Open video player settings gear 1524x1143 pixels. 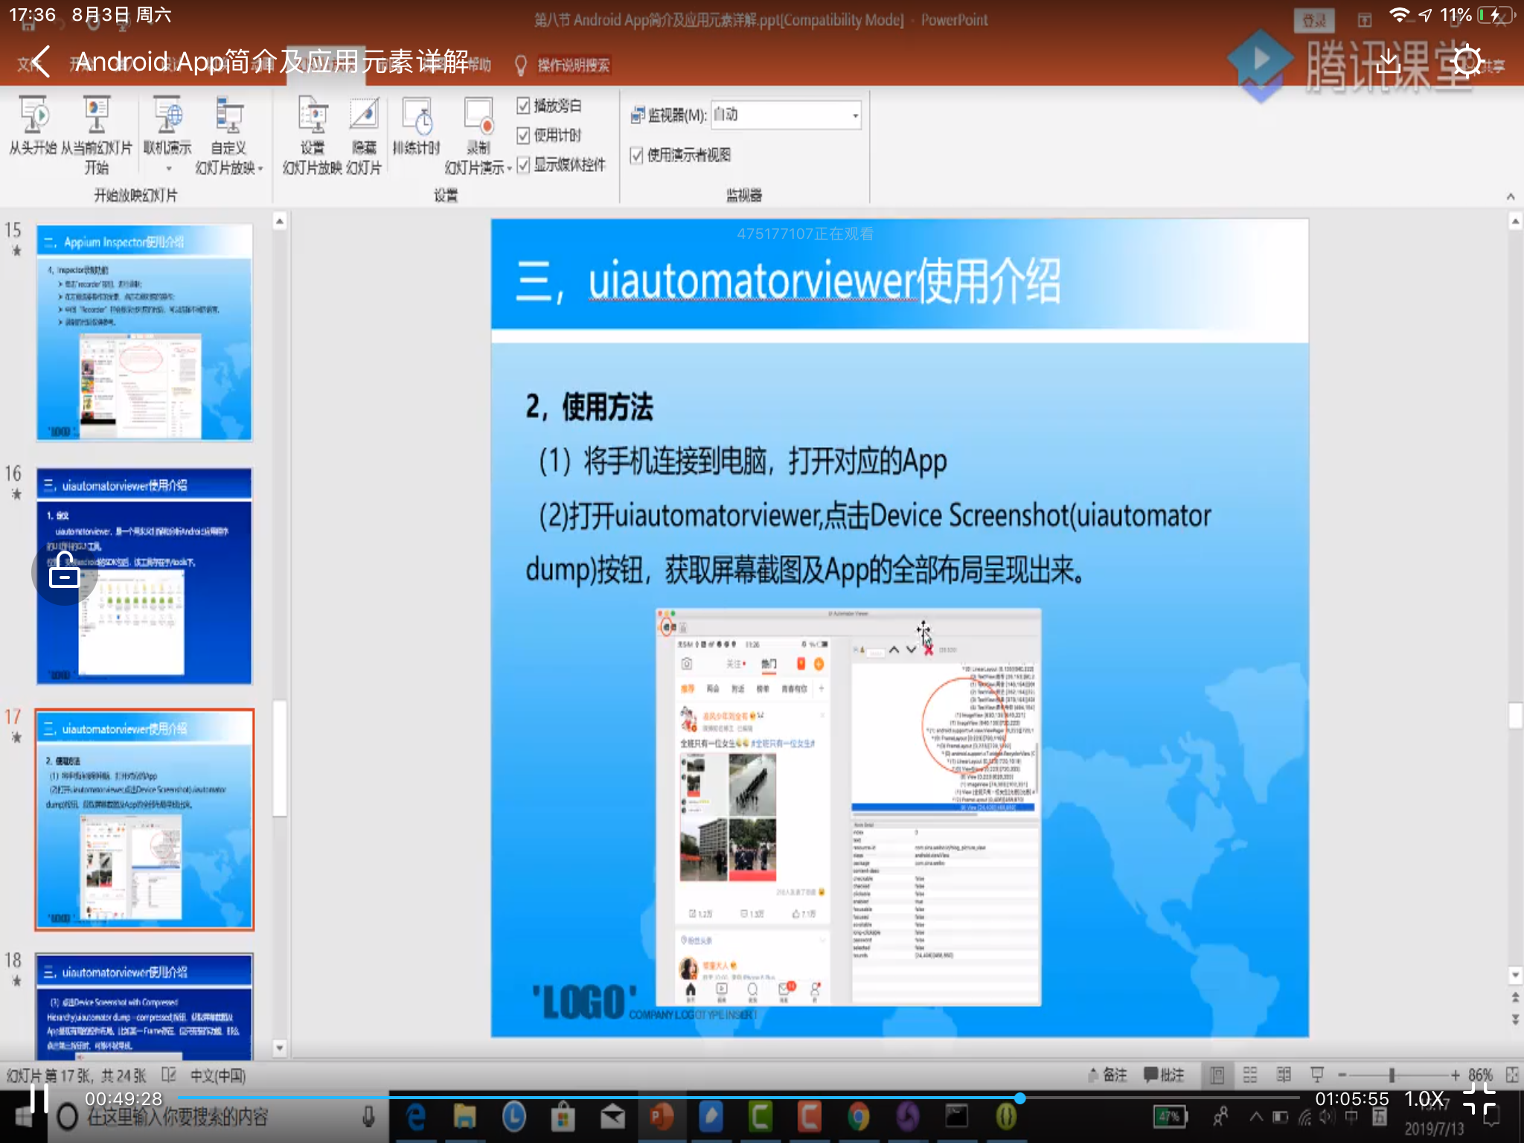[x=1467, y=62]
